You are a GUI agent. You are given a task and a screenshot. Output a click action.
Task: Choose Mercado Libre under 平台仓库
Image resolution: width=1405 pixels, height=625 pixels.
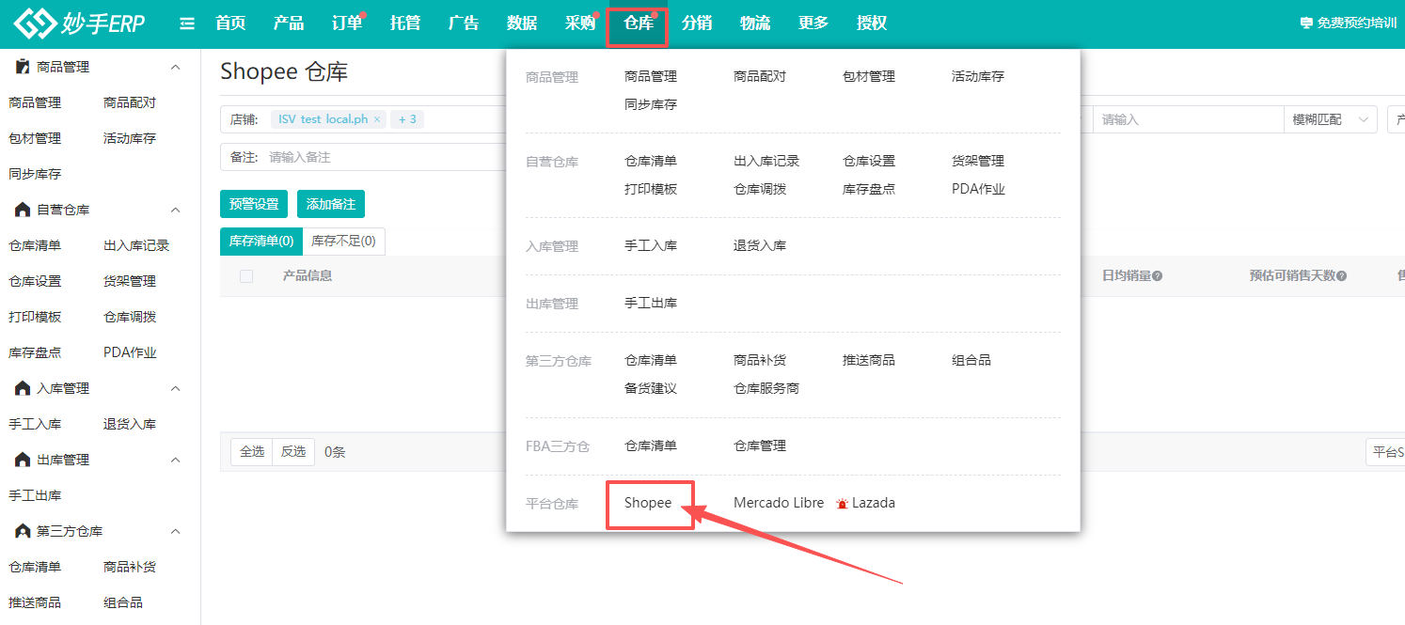(x=779, y=503)
